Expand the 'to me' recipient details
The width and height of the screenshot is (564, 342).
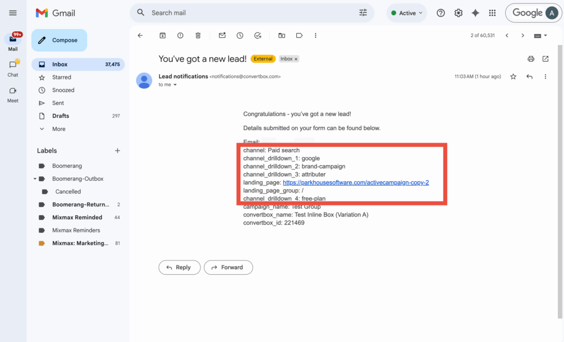click(x=175, y=85)
